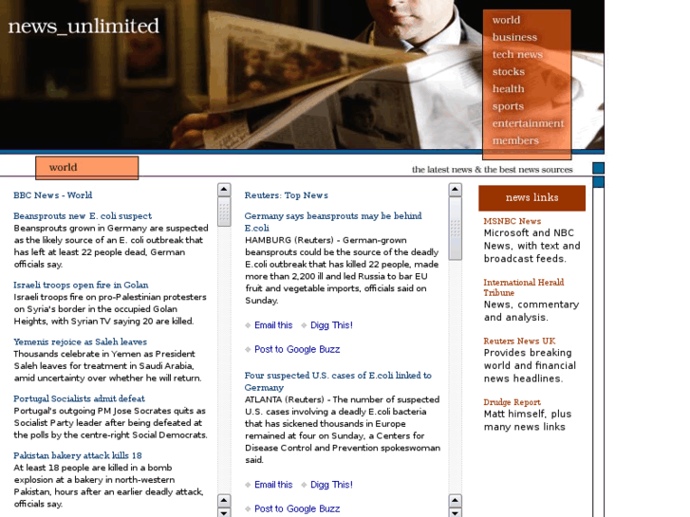This screenshot has width=690, height=517.
Task: Post Germany beansprouts story to Google Buzz
Action: point(297,349)
